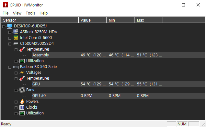
Task: Expand the ASRock B250M-HDV node
Action: (x=10, y=32)
